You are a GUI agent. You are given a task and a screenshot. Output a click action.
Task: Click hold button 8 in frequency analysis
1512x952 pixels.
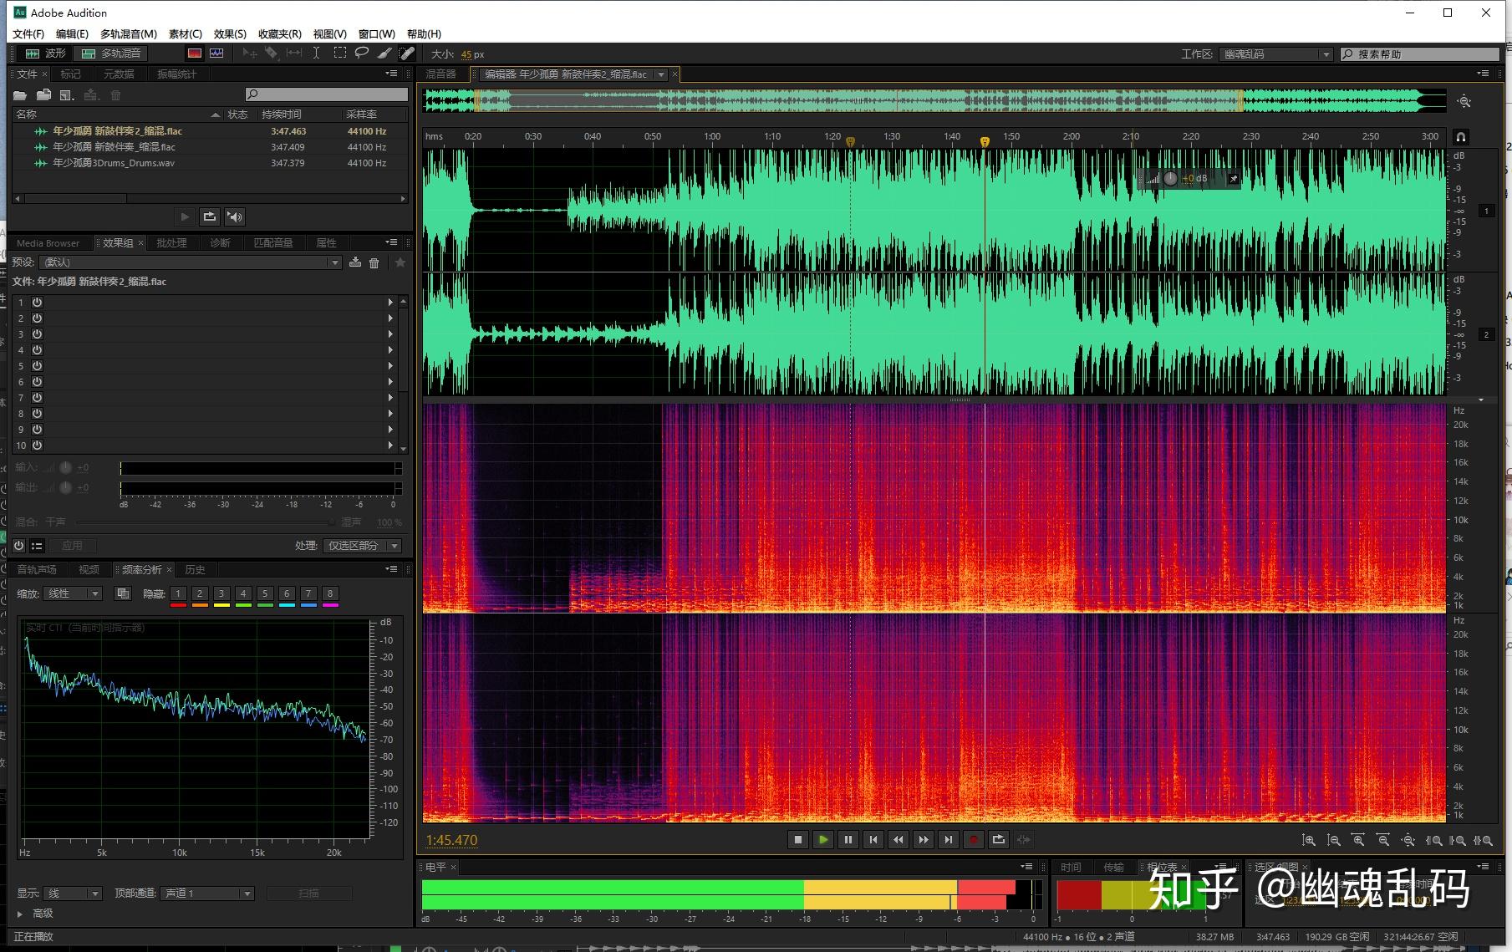[x=330, y=593]
